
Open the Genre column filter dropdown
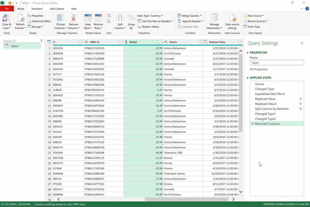[200, 42]
